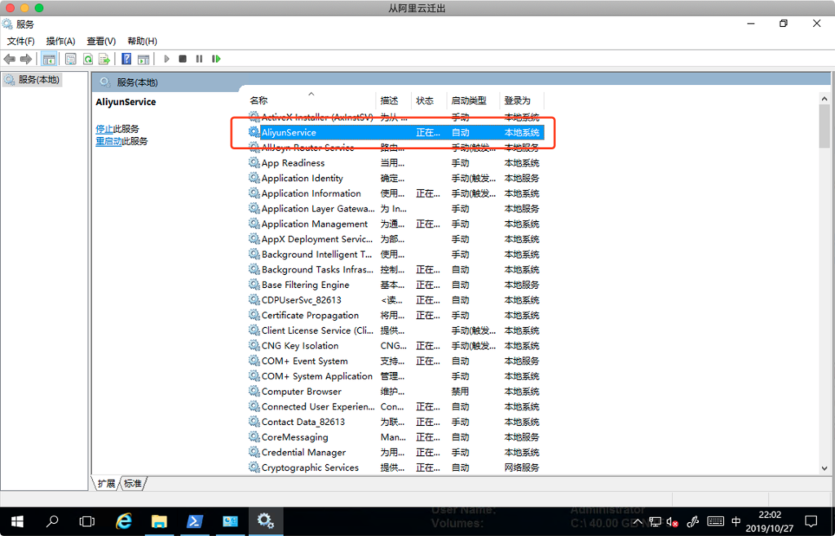This screenshot has height=536, width=835.
Task: Click the blue Help question mark icon
Action: [x=126, y=59]
